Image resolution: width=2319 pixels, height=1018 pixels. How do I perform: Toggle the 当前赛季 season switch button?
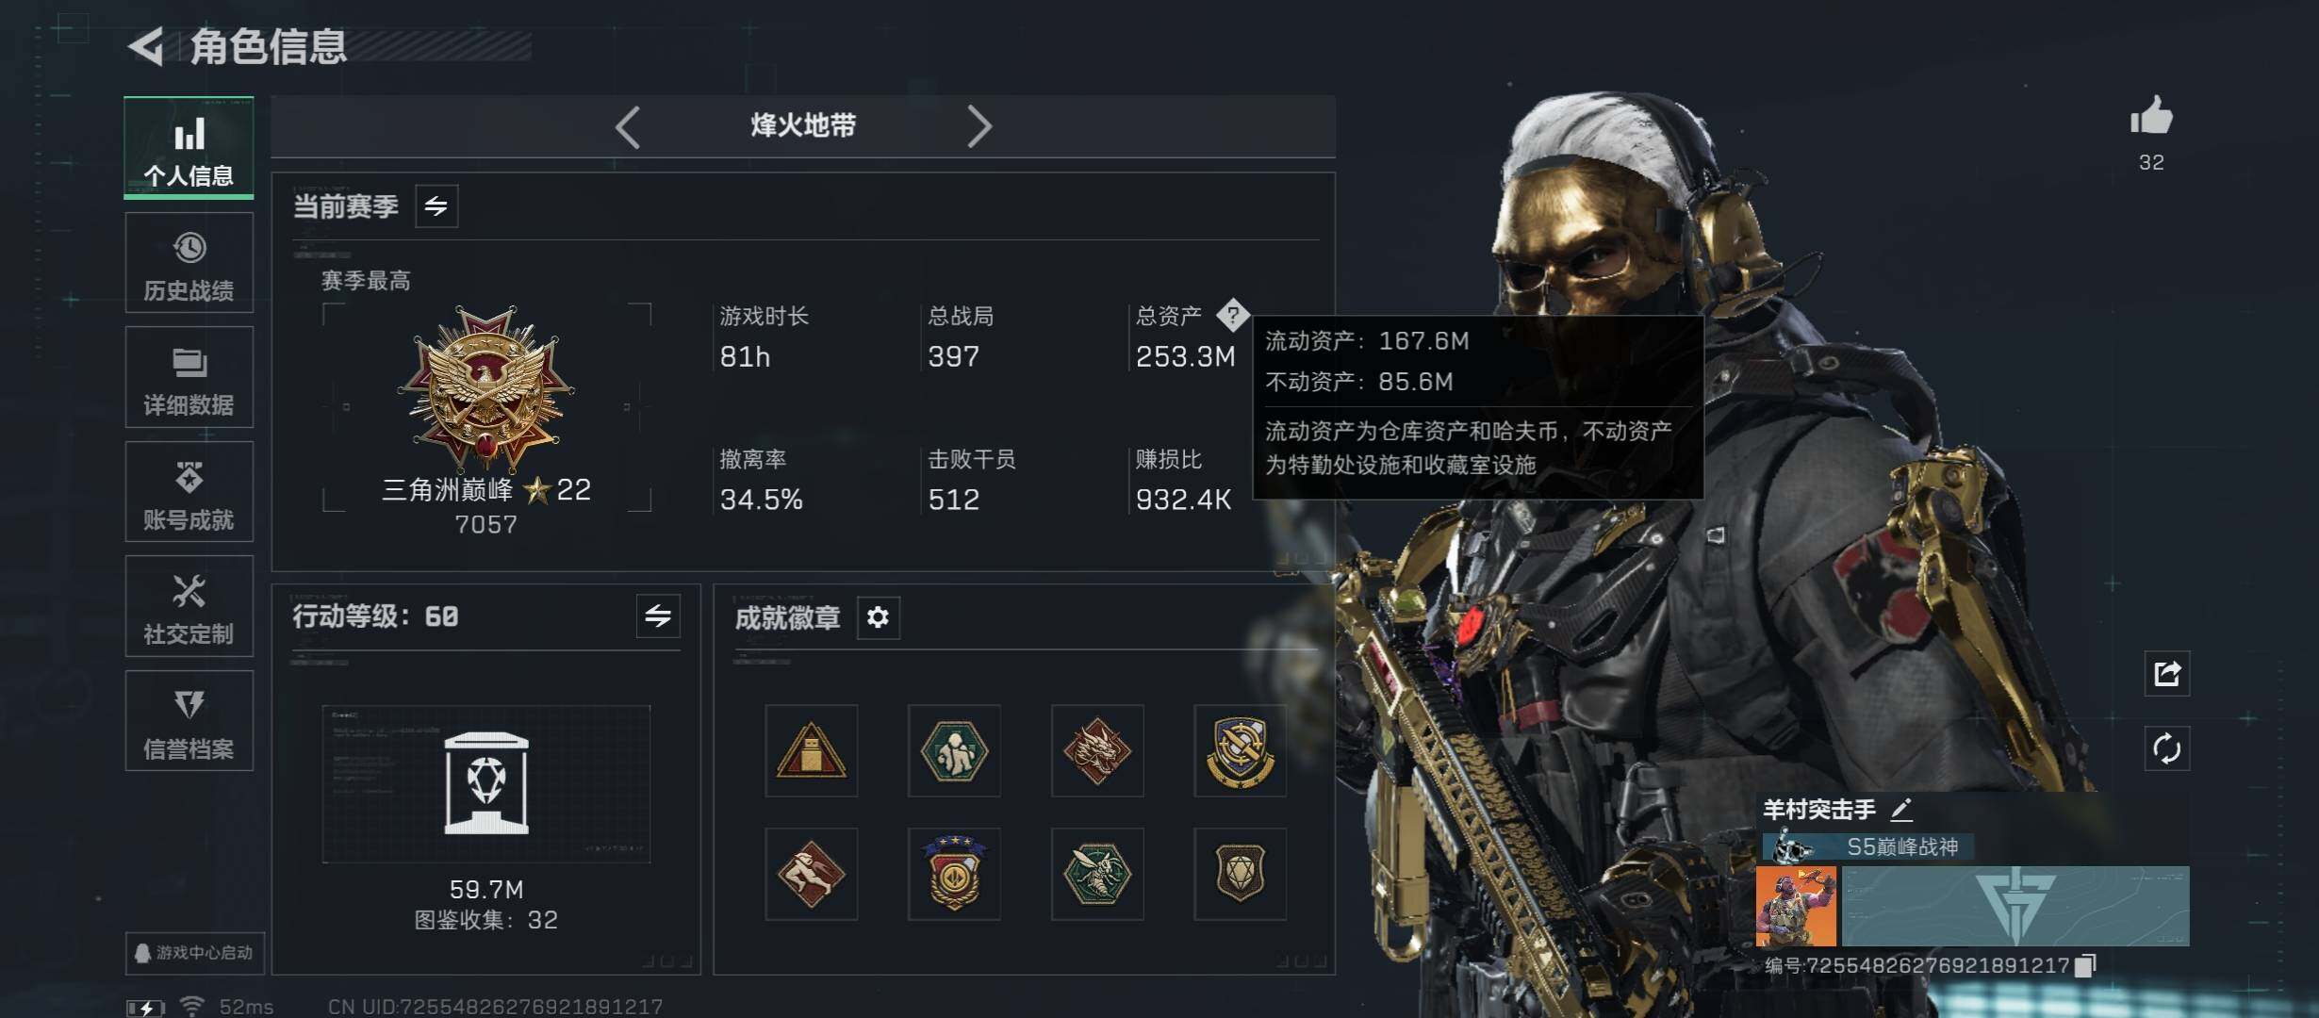point(436,206)
